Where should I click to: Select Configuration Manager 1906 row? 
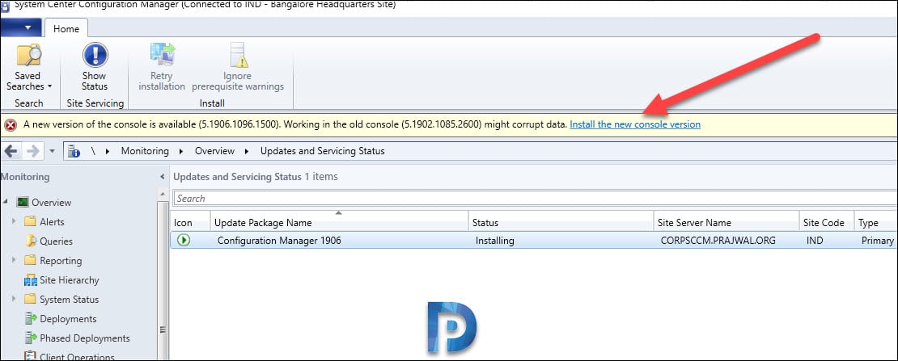(x=534, y=241)
